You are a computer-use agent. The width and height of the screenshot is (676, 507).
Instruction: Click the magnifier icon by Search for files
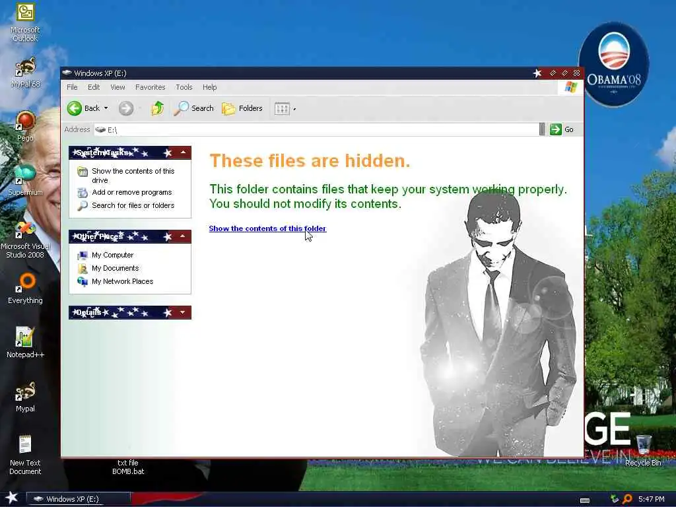(x=83, y=206)
